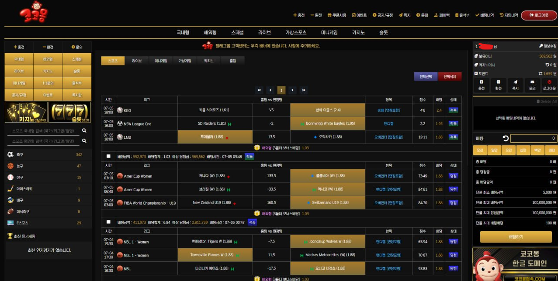Check the box for 552,973 bet slip
558x281 pixels.
click(108, 156)
